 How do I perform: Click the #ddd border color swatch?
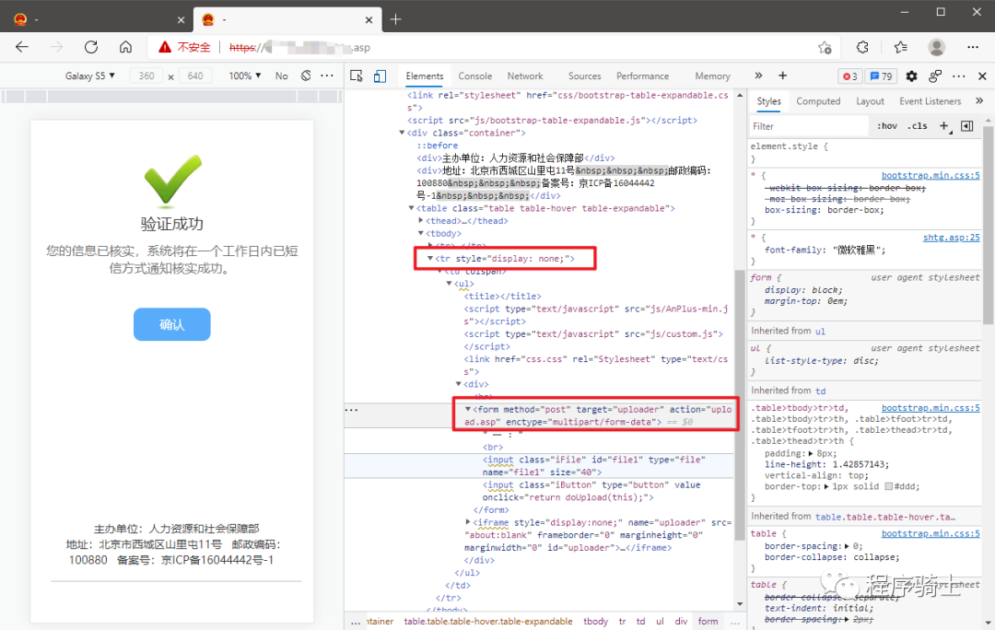(x=888, y=486)
